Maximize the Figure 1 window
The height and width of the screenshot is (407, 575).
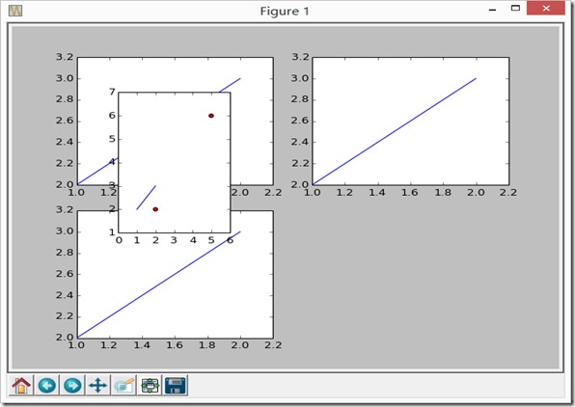tap(515, 8)
